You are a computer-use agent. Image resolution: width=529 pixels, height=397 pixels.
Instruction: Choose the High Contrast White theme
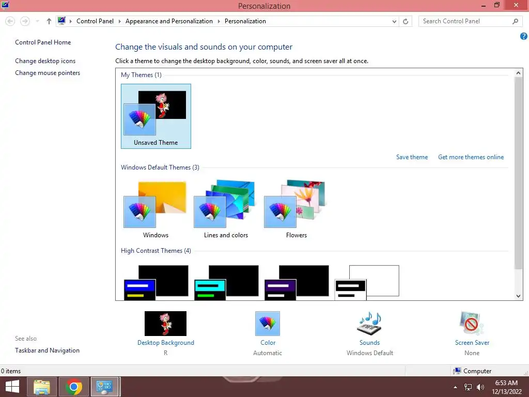pyautogui.click(x=367, y=283)
